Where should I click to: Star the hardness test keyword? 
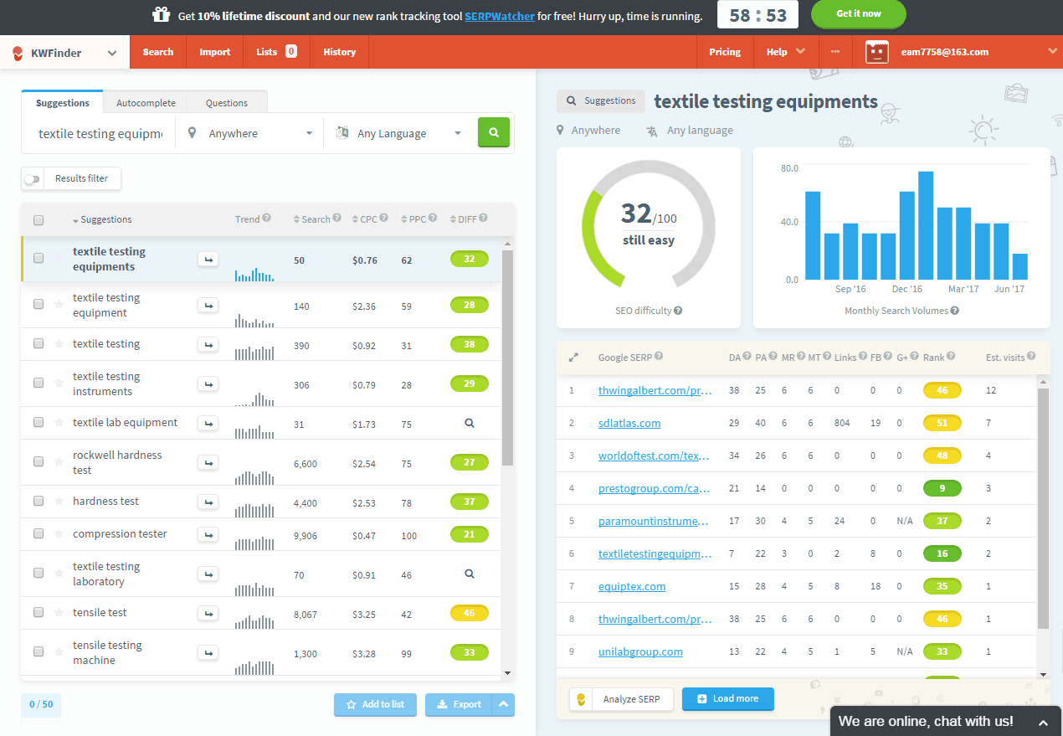[x=59, y=502]
